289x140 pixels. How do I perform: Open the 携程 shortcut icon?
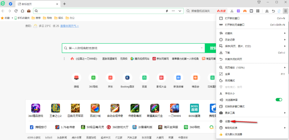(x=76, y=78)
